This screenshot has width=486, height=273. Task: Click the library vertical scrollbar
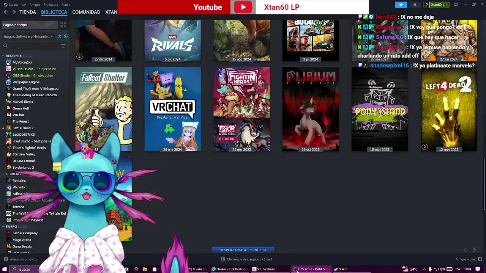484,184
